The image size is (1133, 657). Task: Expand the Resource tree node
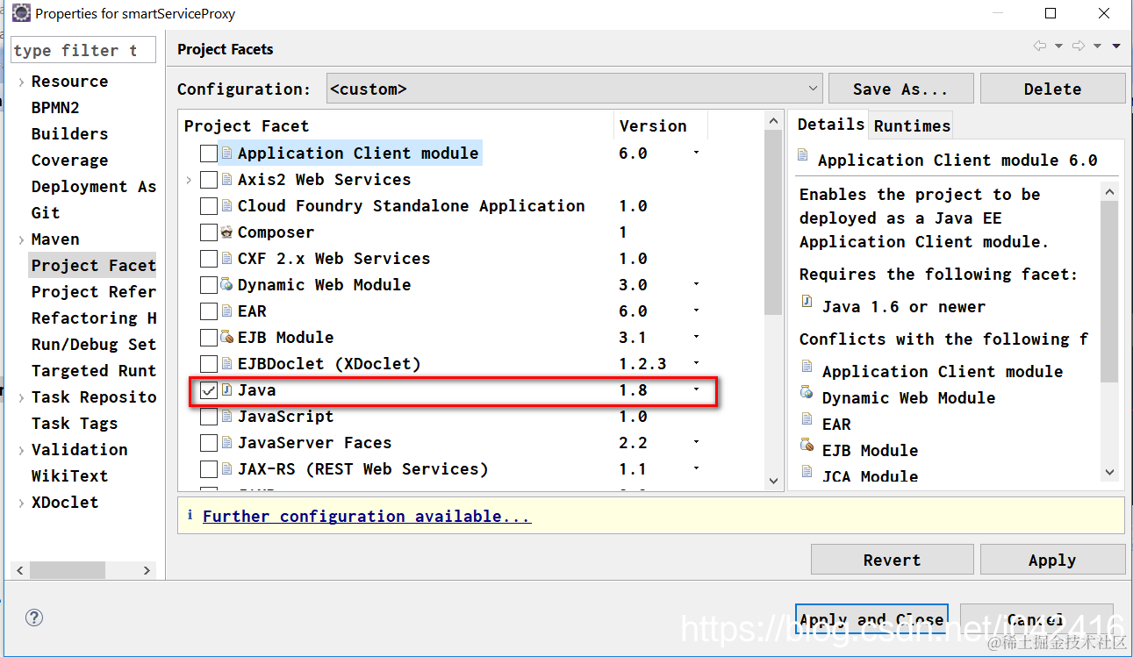(21, 82)
